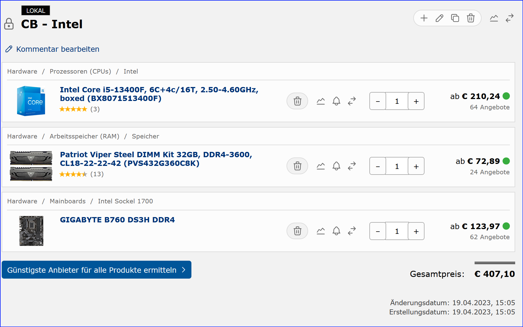
Task: Decrease quantity of Intel Core i5-13400F
Action: point(378,101)
